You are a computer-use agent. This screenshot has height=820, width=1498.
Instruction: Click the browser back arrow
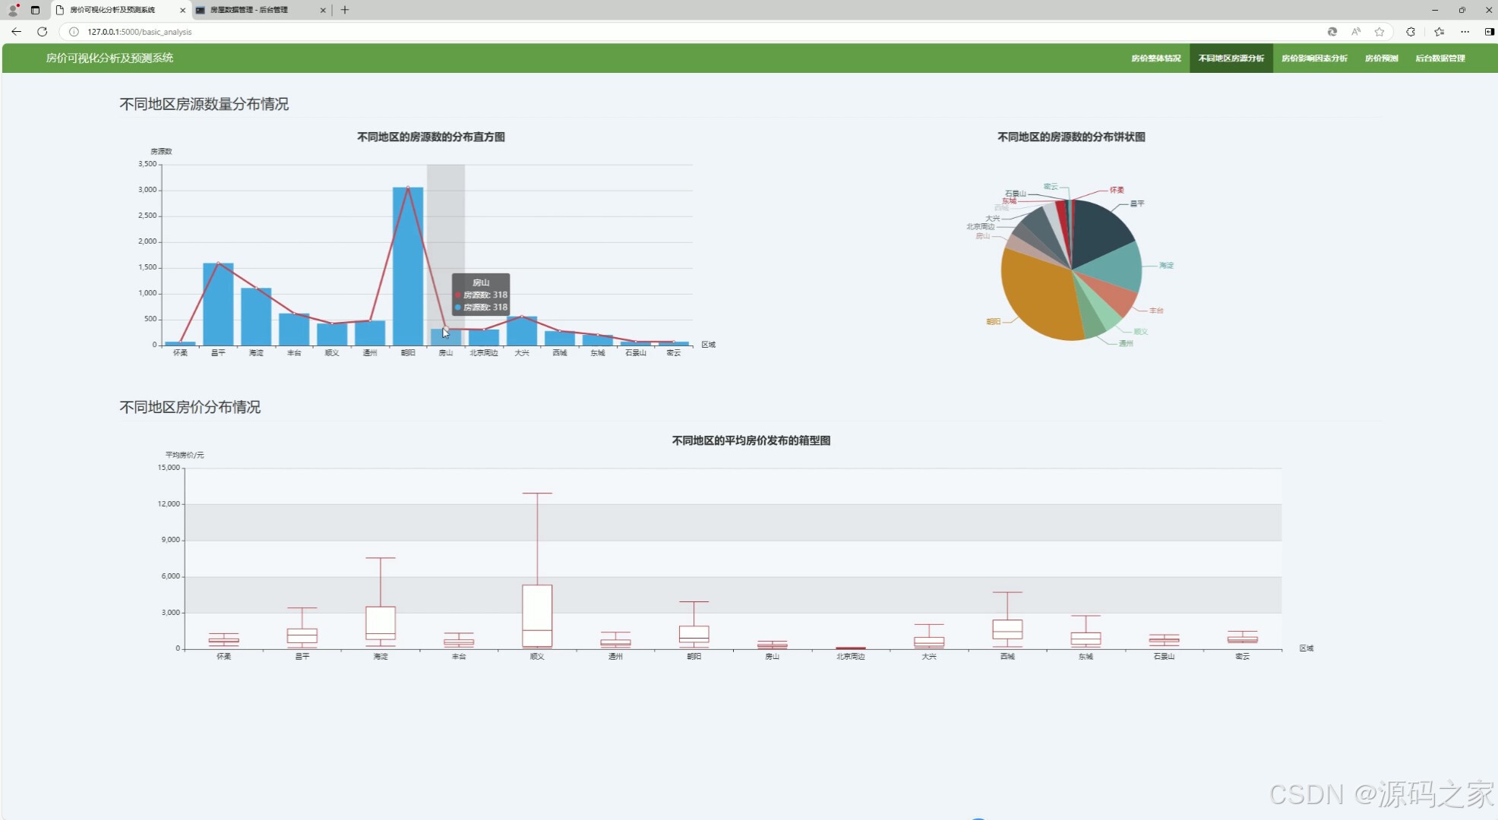[x=16, y=32]
